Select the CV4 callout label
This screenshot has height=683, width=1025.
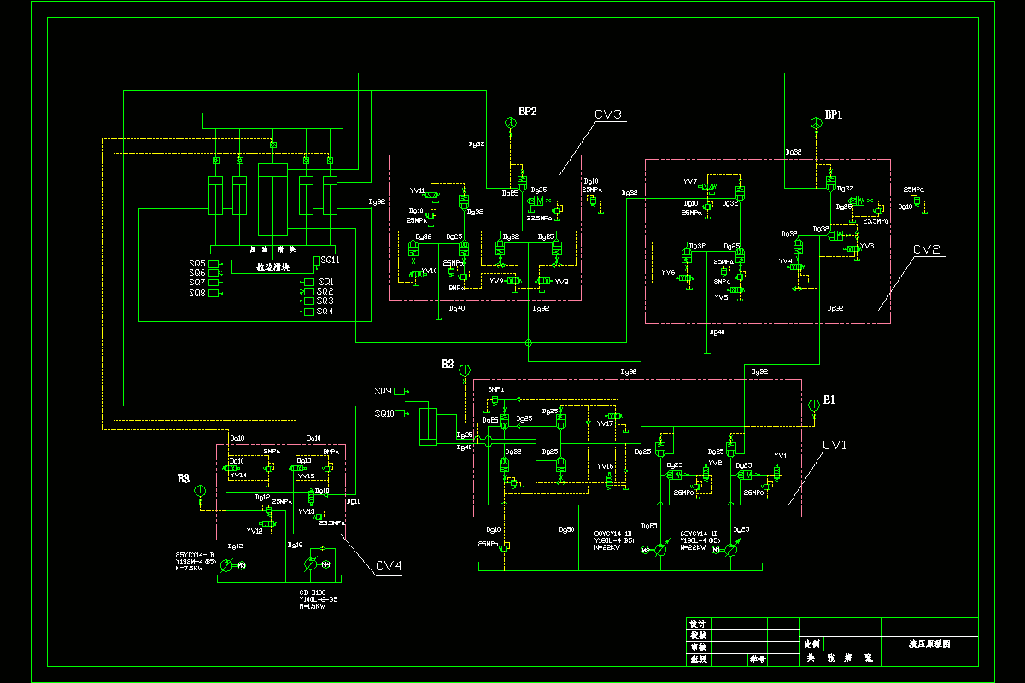[388, 565]
